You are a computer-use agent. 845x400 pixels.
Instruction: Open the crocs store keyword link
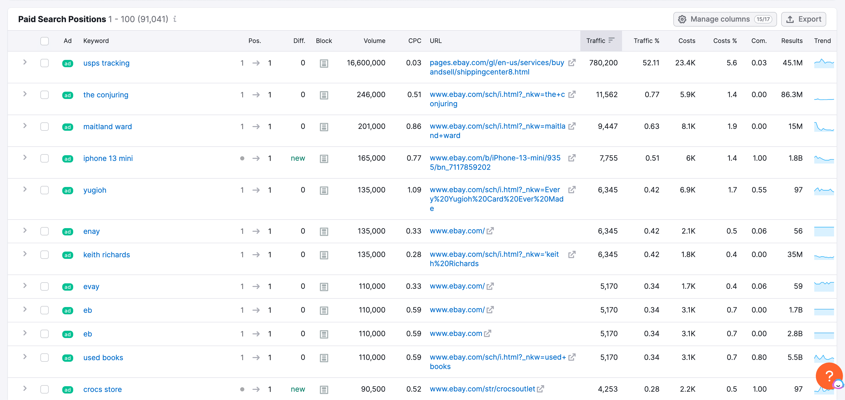(102, 389)
